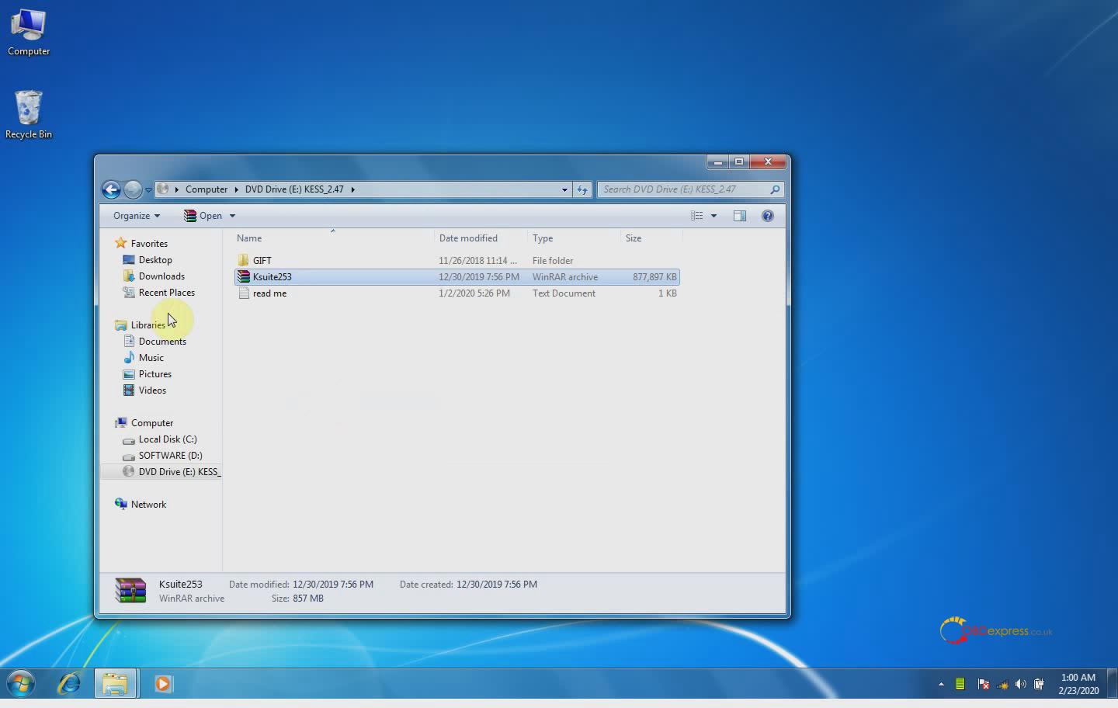Image resolution: width=1118 pixels, height=708 pixels.
Task: Select Local Disk (C:) in navigation pane
Action: 168,439
